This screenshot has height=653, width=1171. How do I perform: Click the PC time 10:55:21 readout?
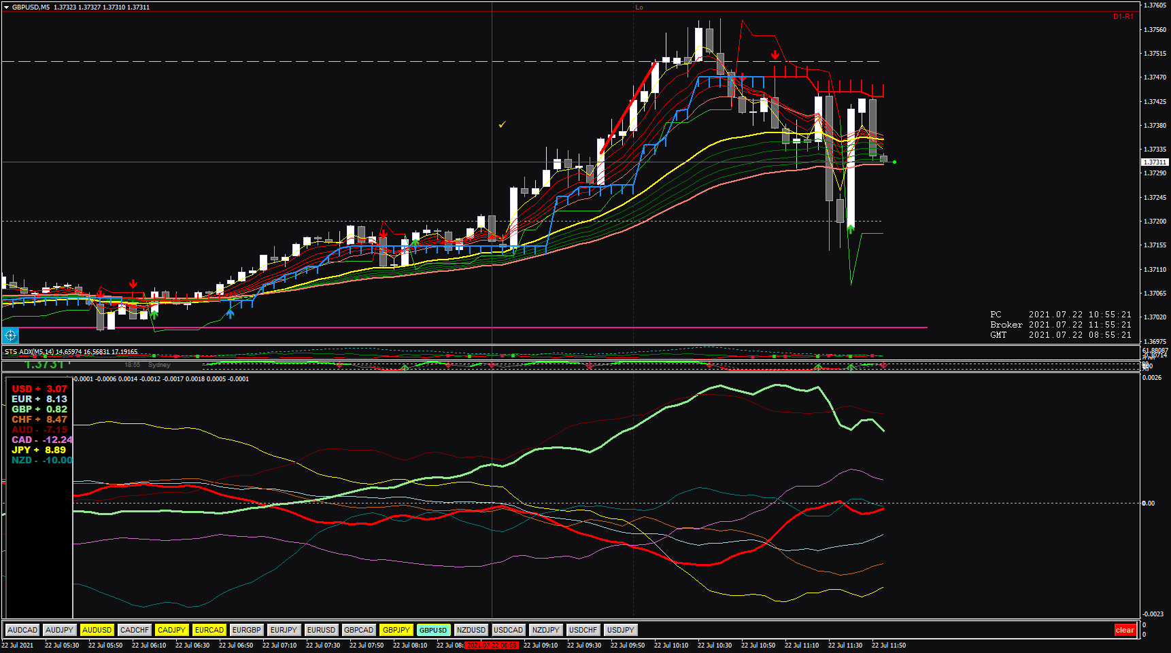[x=1061, y=315]
